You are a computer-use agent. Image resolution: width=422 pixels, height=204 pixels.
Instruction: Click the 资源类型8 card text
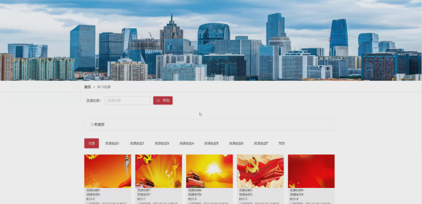(x=93, y=195)
